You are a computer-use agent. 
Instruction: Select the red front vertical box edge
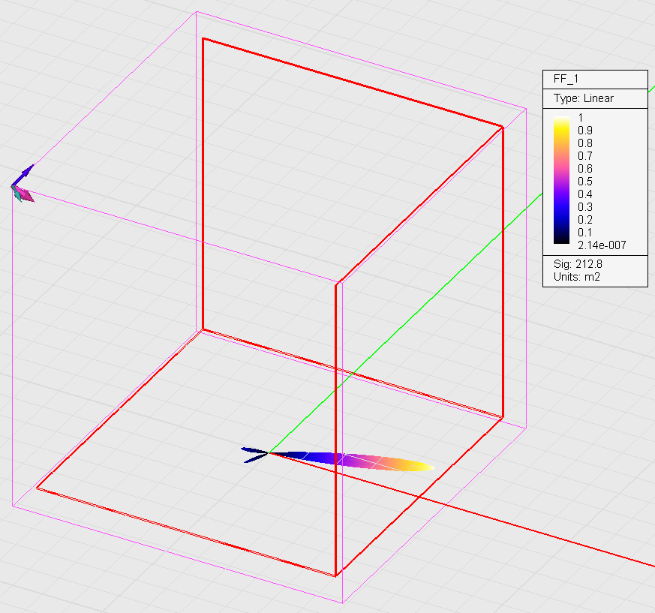tap(335, 428)
